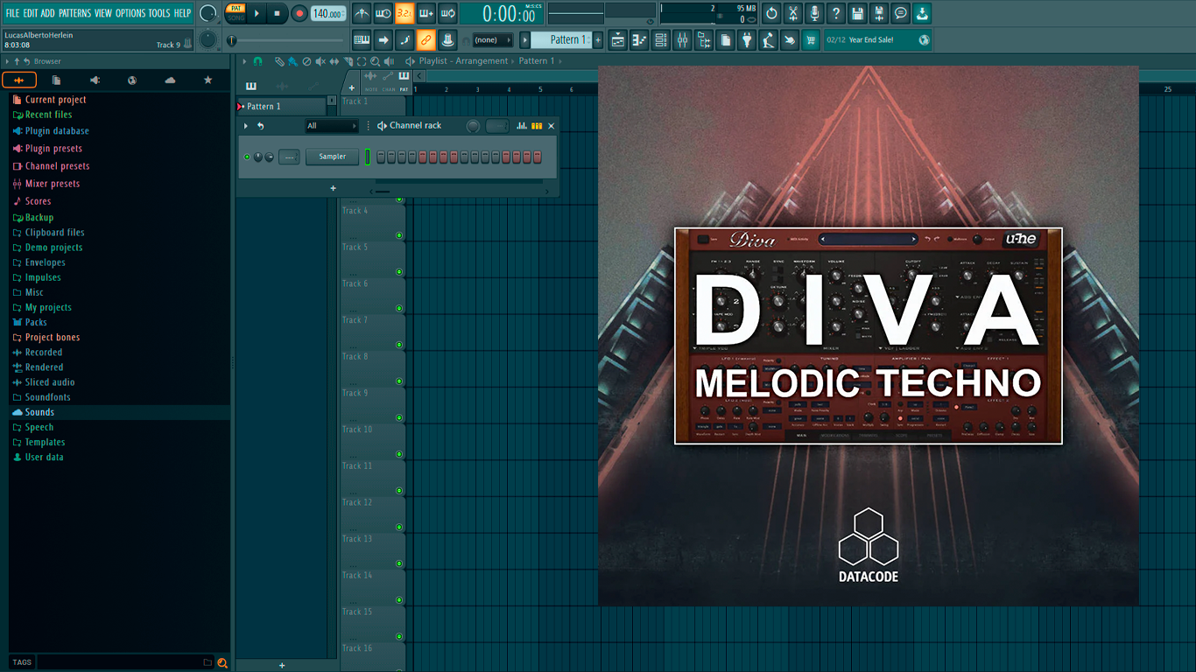
Task: Expand the Packs folder in the Browser
Action: point(37,322)
